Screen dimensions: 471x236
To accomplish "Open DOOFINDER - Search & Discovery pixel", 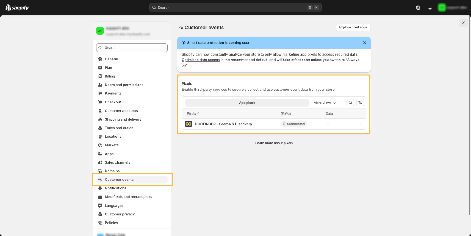I will [223, 124].
